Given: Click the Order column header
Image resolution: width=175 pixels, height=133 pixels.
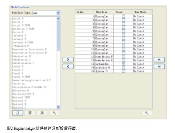Looking at the screenshot, I should [x=85, y=12].
